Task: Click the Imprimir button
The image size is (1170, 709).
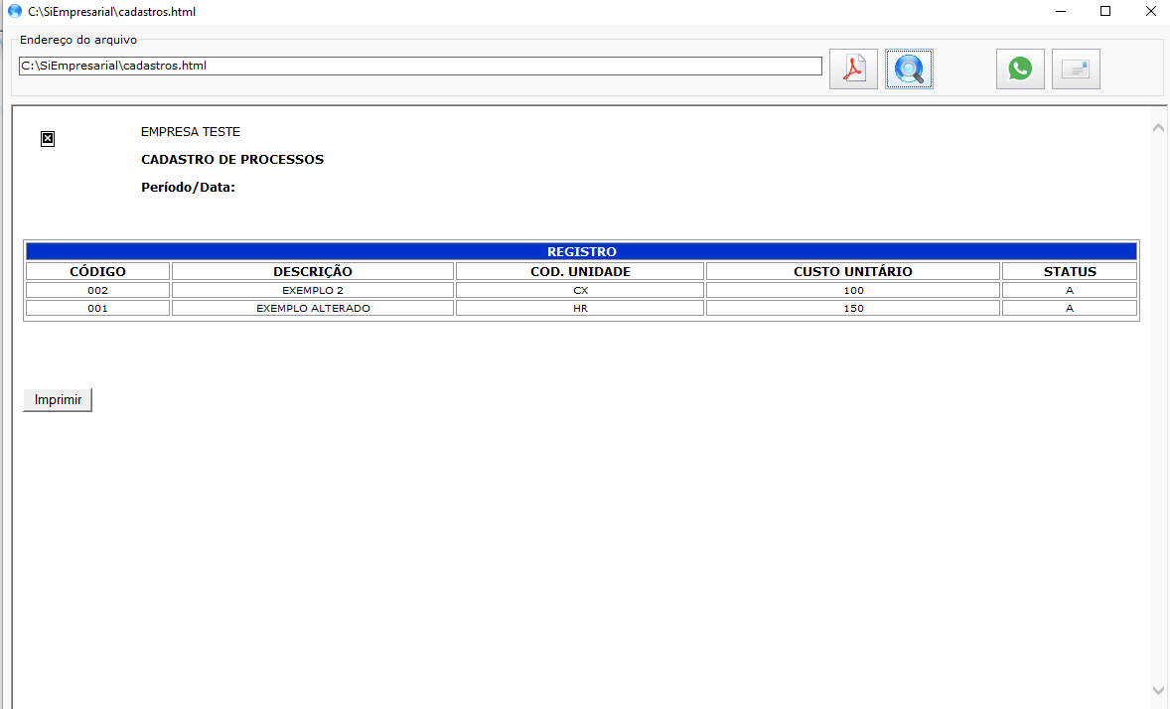Action: click(58, 400)
